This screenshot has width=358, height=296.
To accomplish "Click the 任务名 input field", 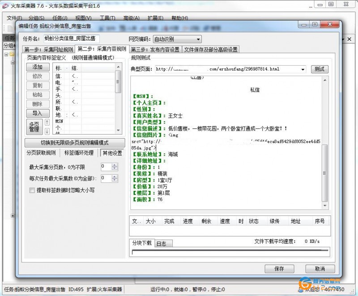I will click(72, 38).
